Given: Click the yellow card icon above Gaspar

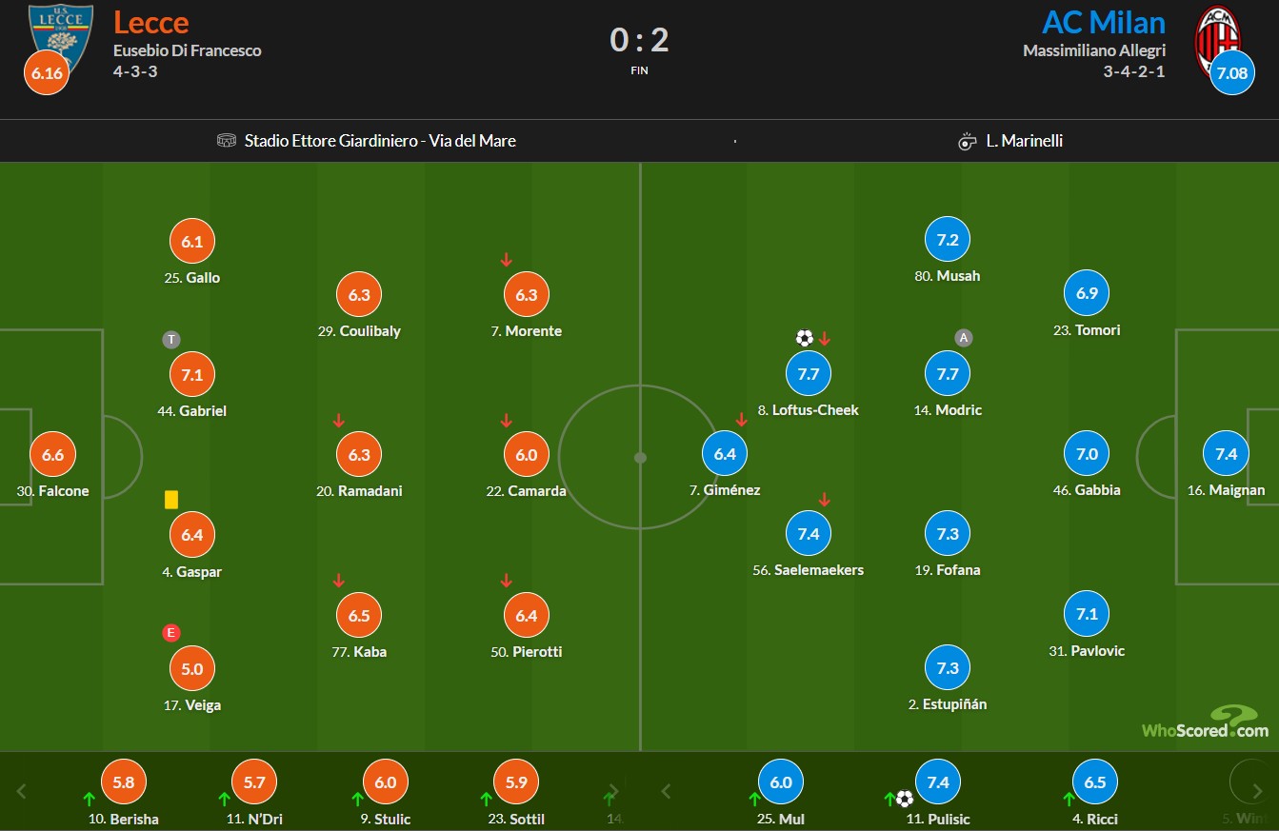Looking at the screenshot, I should [x=171, y=499].
